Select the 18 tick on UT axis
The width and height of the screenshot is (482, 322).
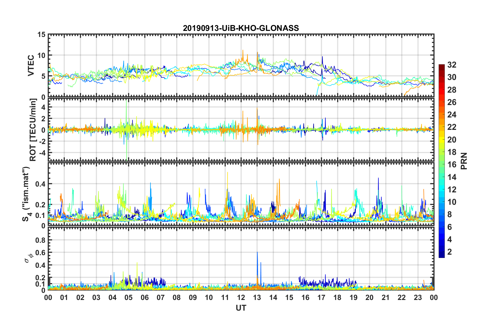(337, 297)
